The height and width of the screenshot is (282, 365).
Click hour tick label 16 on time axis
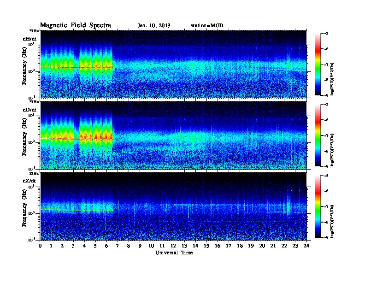[218, 246]
